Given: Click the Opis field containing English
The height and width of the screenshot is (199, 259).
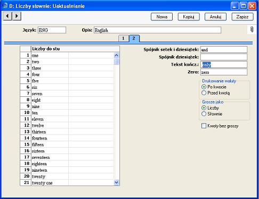Looking at the screenshot, I should click(157, 30).
